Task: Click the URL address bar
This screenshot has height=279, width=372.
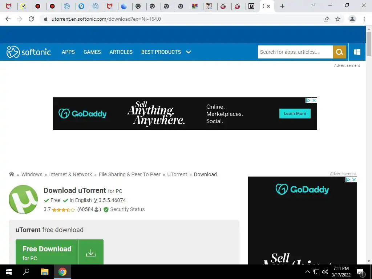Action: [x=180, y=19]
